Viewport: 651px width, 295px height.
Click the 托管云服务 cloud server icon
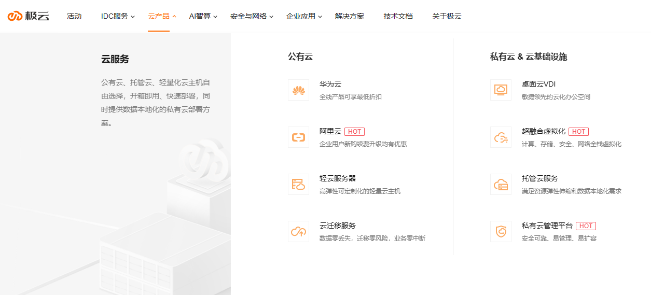point(501,184)
